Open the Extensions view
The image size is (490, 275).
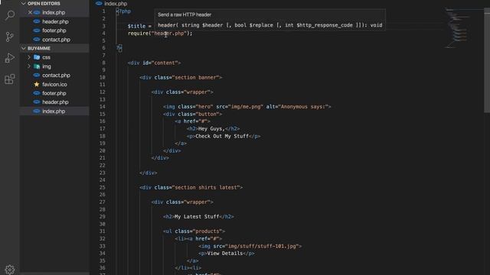pyautogui.click(x=10, y=79)
